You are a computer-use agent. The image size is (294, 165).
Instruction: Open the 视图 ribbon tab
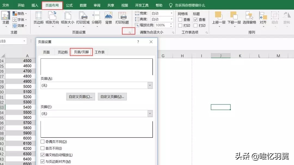click(124, 5)
